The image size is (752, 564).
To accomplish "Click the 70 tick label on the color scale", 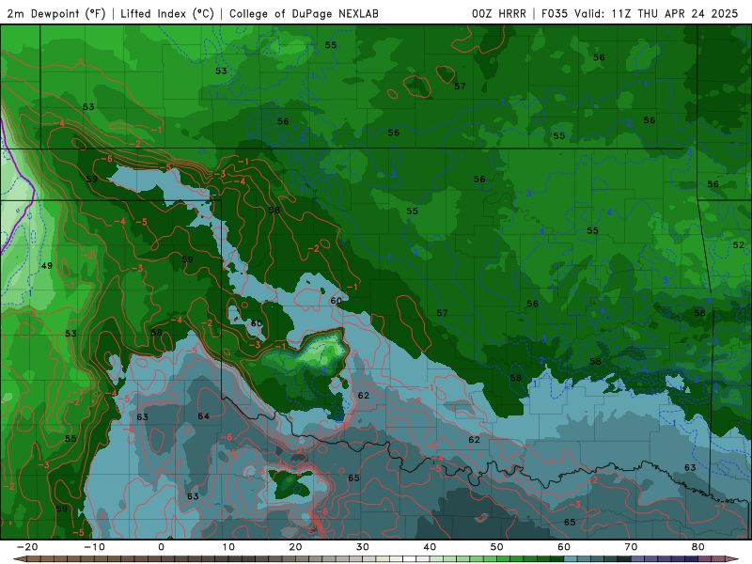I will pyautogui.click(x=631, y=547).
